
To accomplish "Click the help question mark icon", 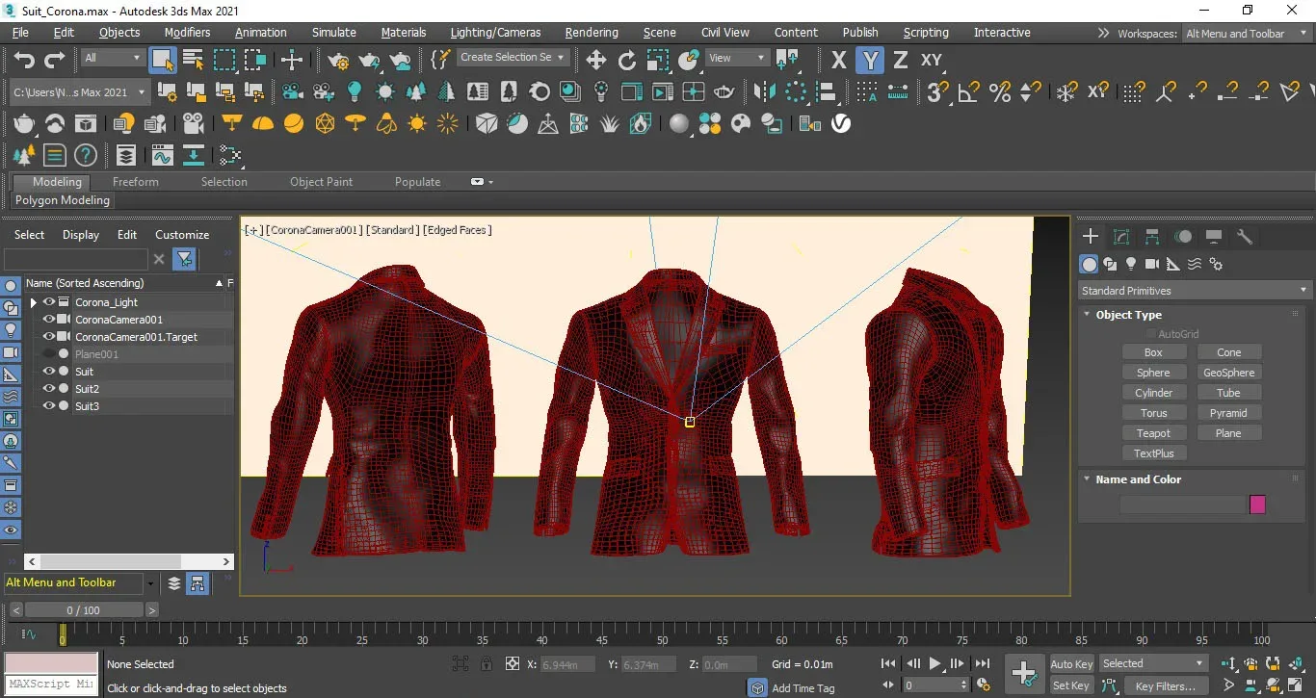I will (x=86, y=155).
